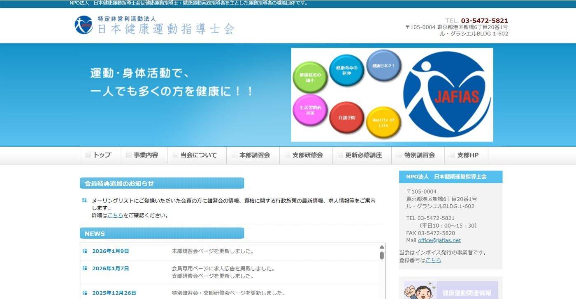576x299 pixels.
Task: Click the office@jafias.net email link
Action: coord(439,240)
